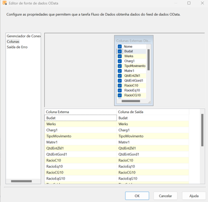Edit RacioCG10 in Coluna de Saída

[153, 172]
